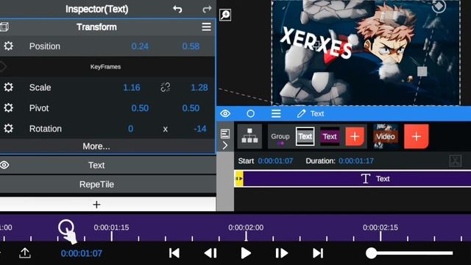This screenshot has width=471, height=265.
Task: Click ruler mark 0:00:02:15
Action: tap(380, 227)
